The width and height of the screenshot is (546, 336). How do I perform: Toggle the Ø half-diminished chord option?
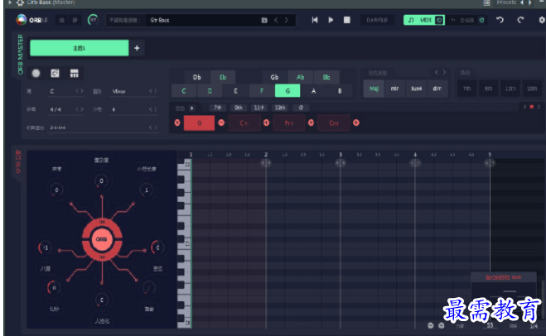[x=301, y=108]
